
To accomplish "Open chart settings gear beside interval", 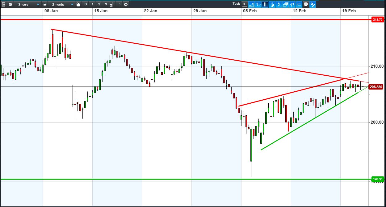I will (x=10, y=4).
